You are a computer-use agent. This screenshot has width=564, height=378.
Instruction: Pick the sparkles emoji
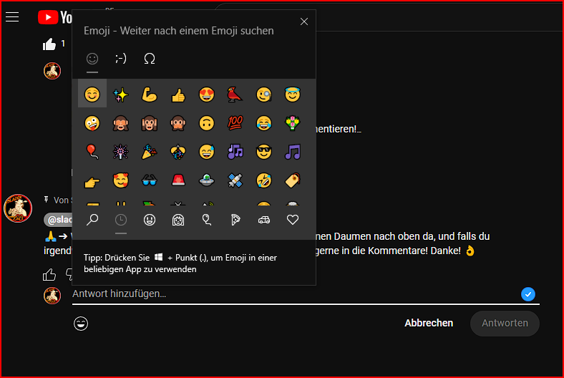coord(121,94)
